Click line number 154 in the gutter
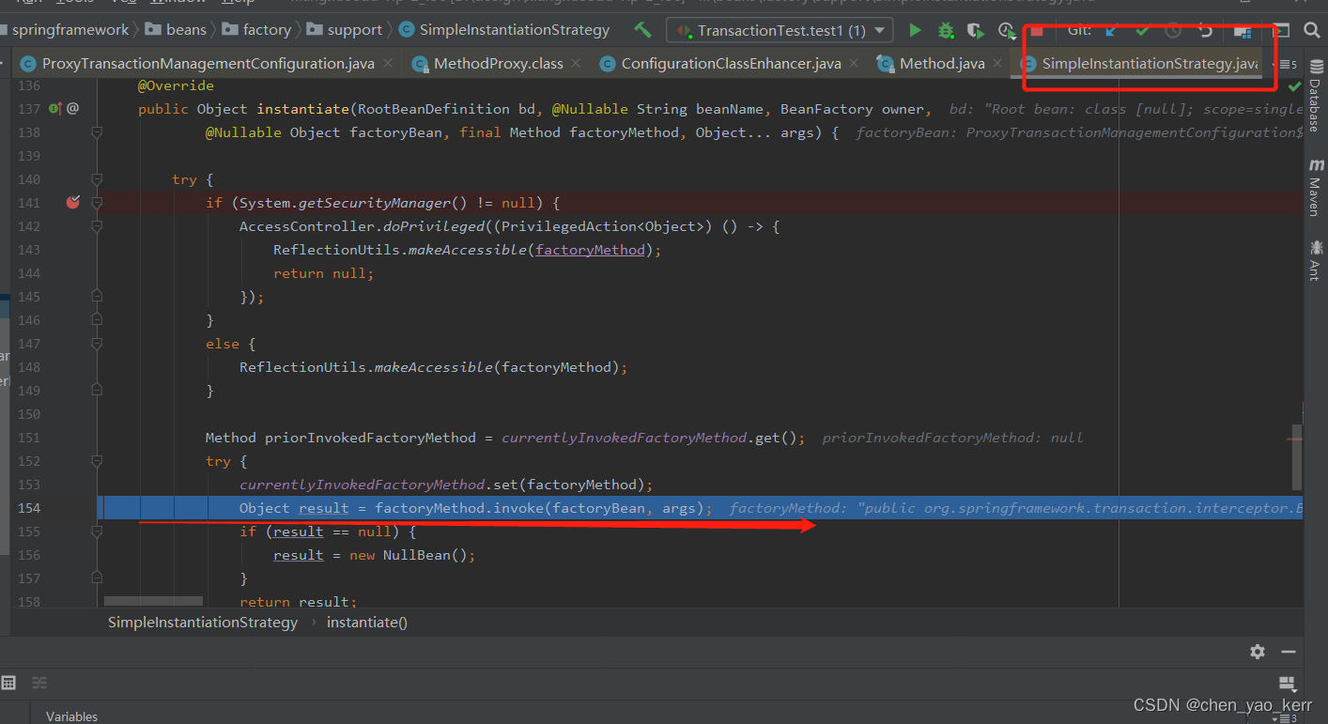This screenshot has width=1328, height=724. pyautogui.click(x=29, y=508)
